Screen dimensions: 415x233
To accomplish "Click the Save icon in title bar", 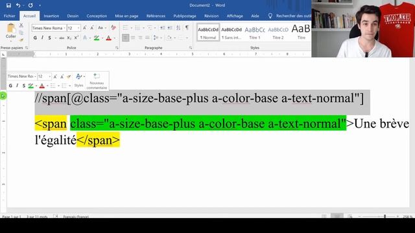I will tap(8, 5).
